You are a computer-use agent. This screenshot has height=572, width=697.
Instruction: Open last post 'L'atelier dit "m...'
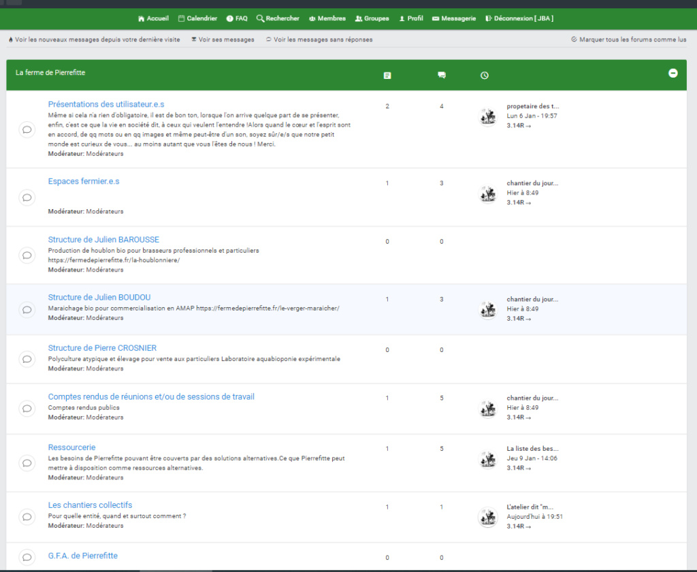click(x=530, y=507)
